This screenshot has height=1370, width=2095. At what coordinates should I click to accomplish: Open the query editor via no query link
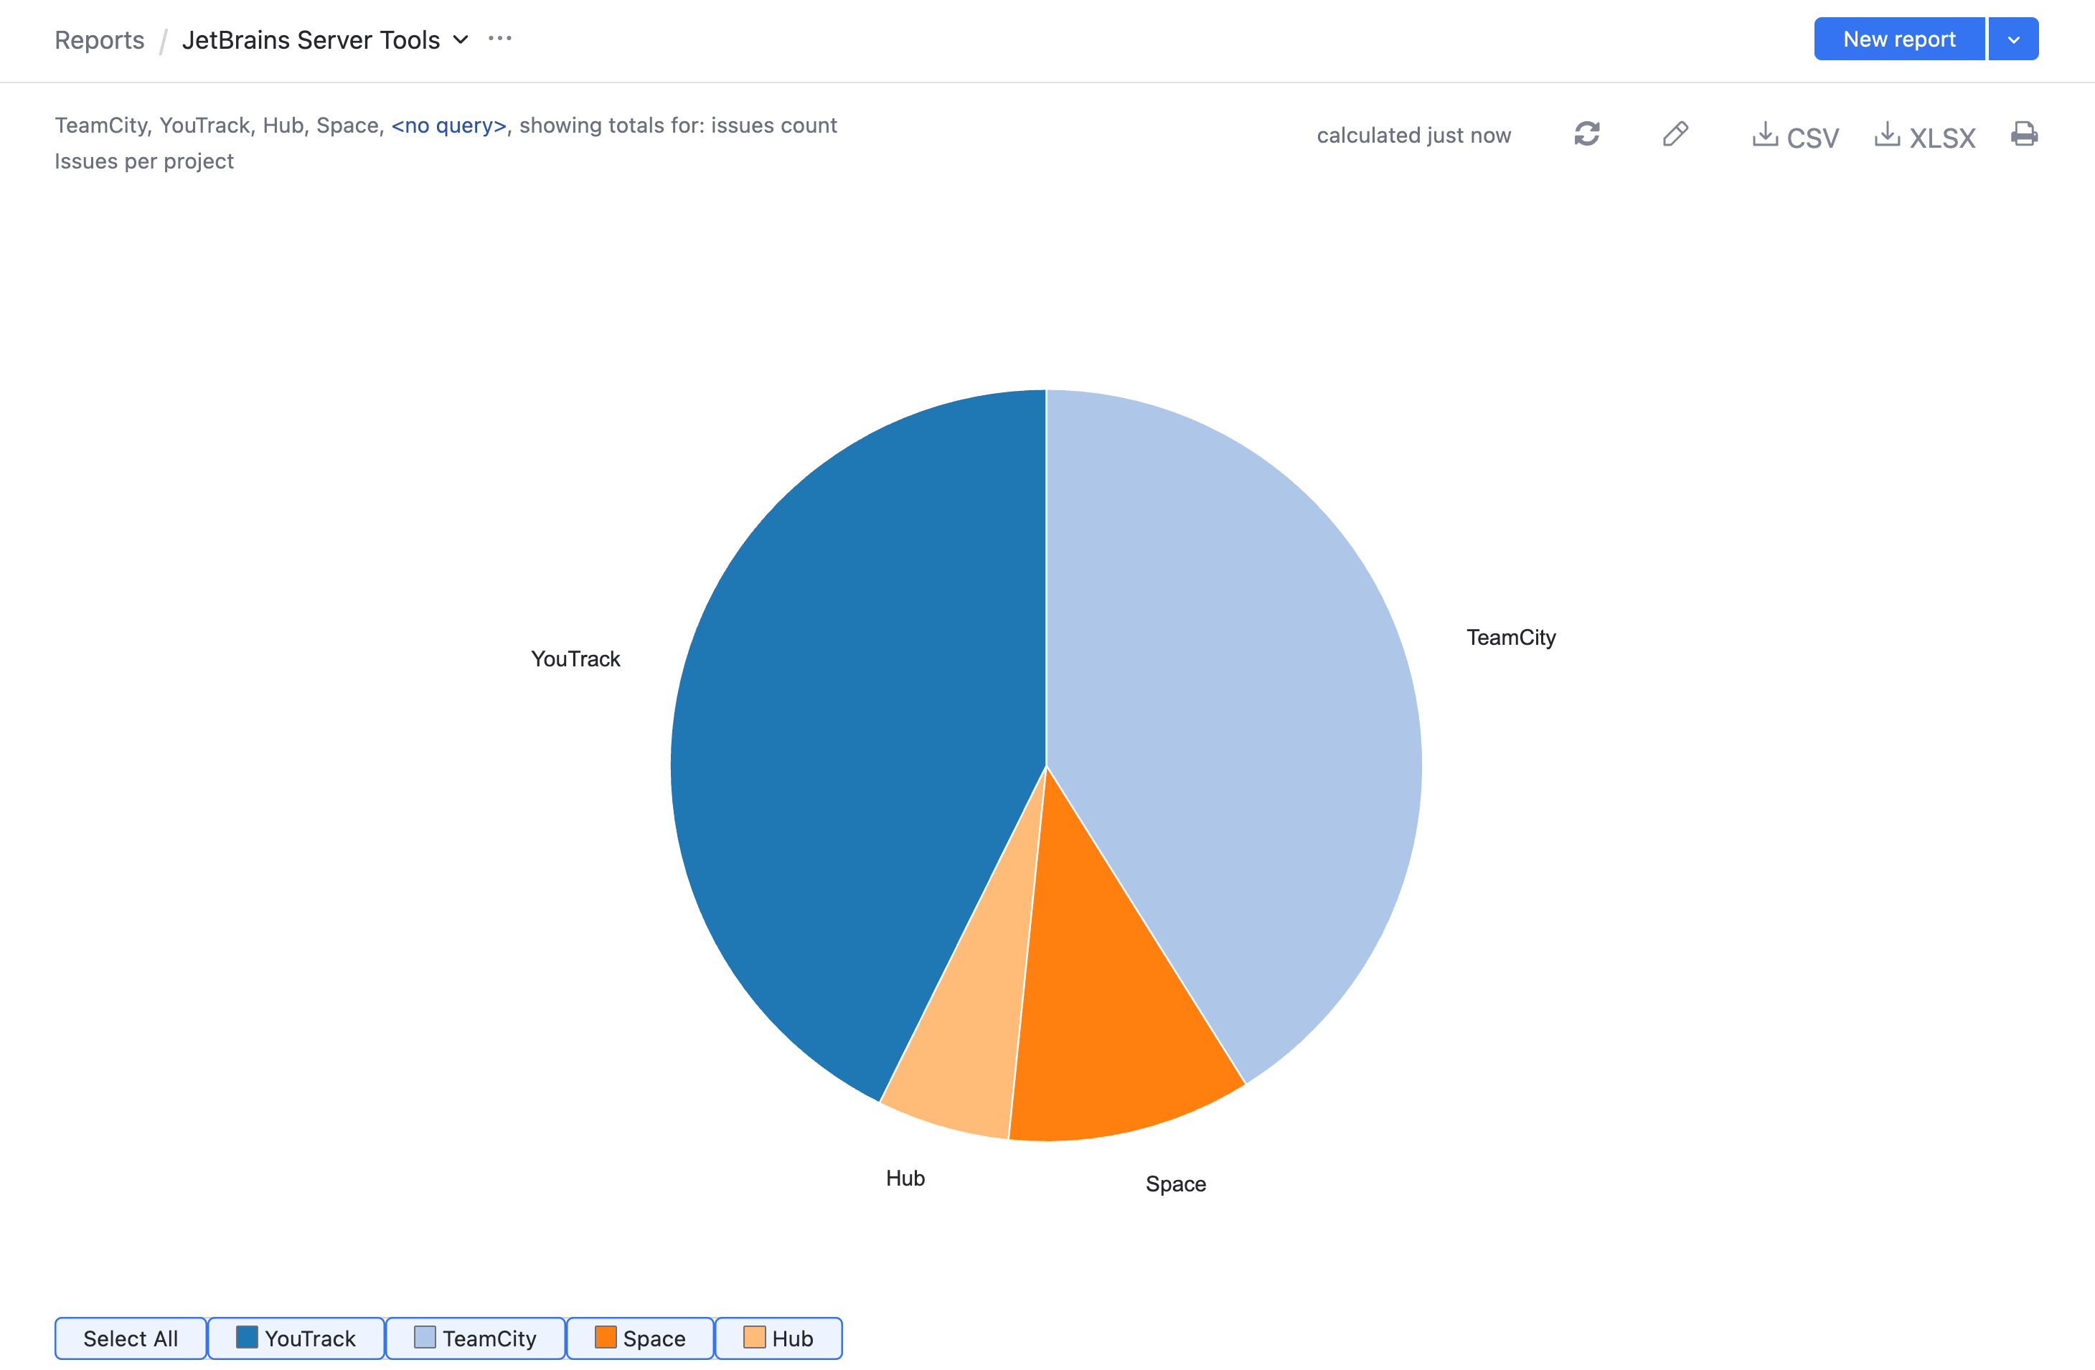tap(449, 126)
